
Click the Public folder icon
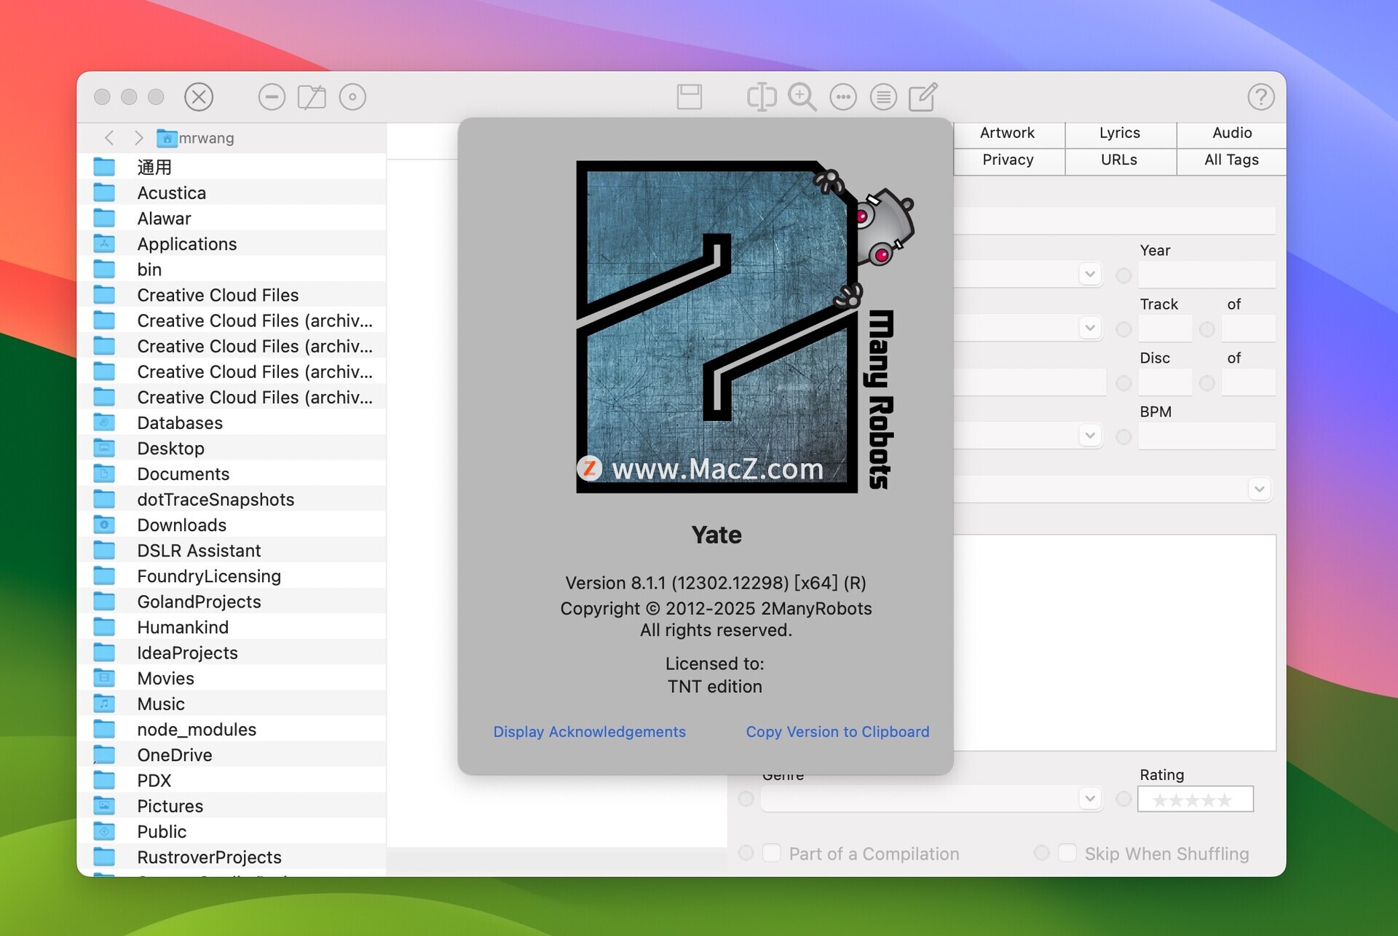point(104,831)
